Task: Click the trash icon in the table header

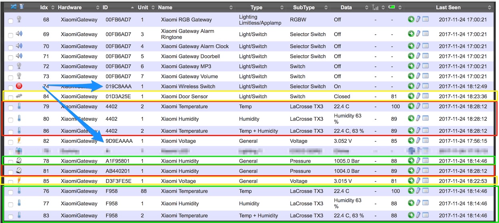Action: click(x=21, y=7)
